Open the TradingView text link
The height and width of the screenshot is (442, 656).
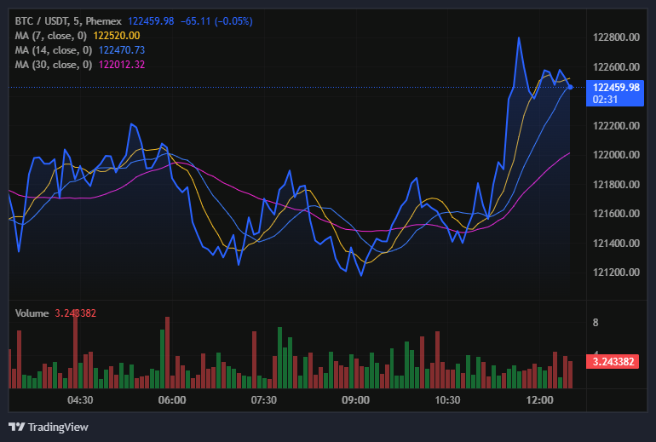click(x=58, y=427)
